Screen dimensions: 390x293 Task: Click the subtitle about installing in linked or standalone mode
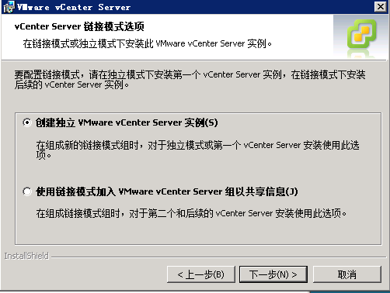tap(148, 43)
